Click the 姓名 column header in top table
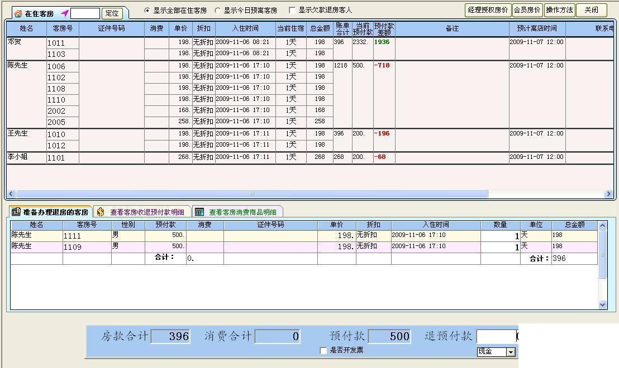Image resolution: width=619 pixels, height=368 pixels. (x=26, y=28)
